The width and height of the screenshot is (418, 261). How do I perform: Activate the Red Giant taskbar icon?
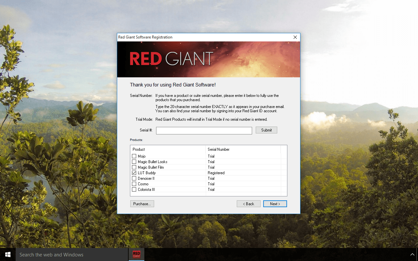137,254
